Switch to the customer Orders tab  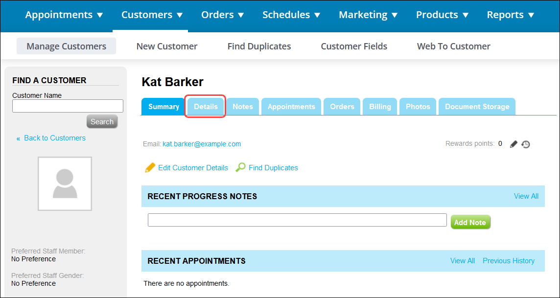(342, 107)
